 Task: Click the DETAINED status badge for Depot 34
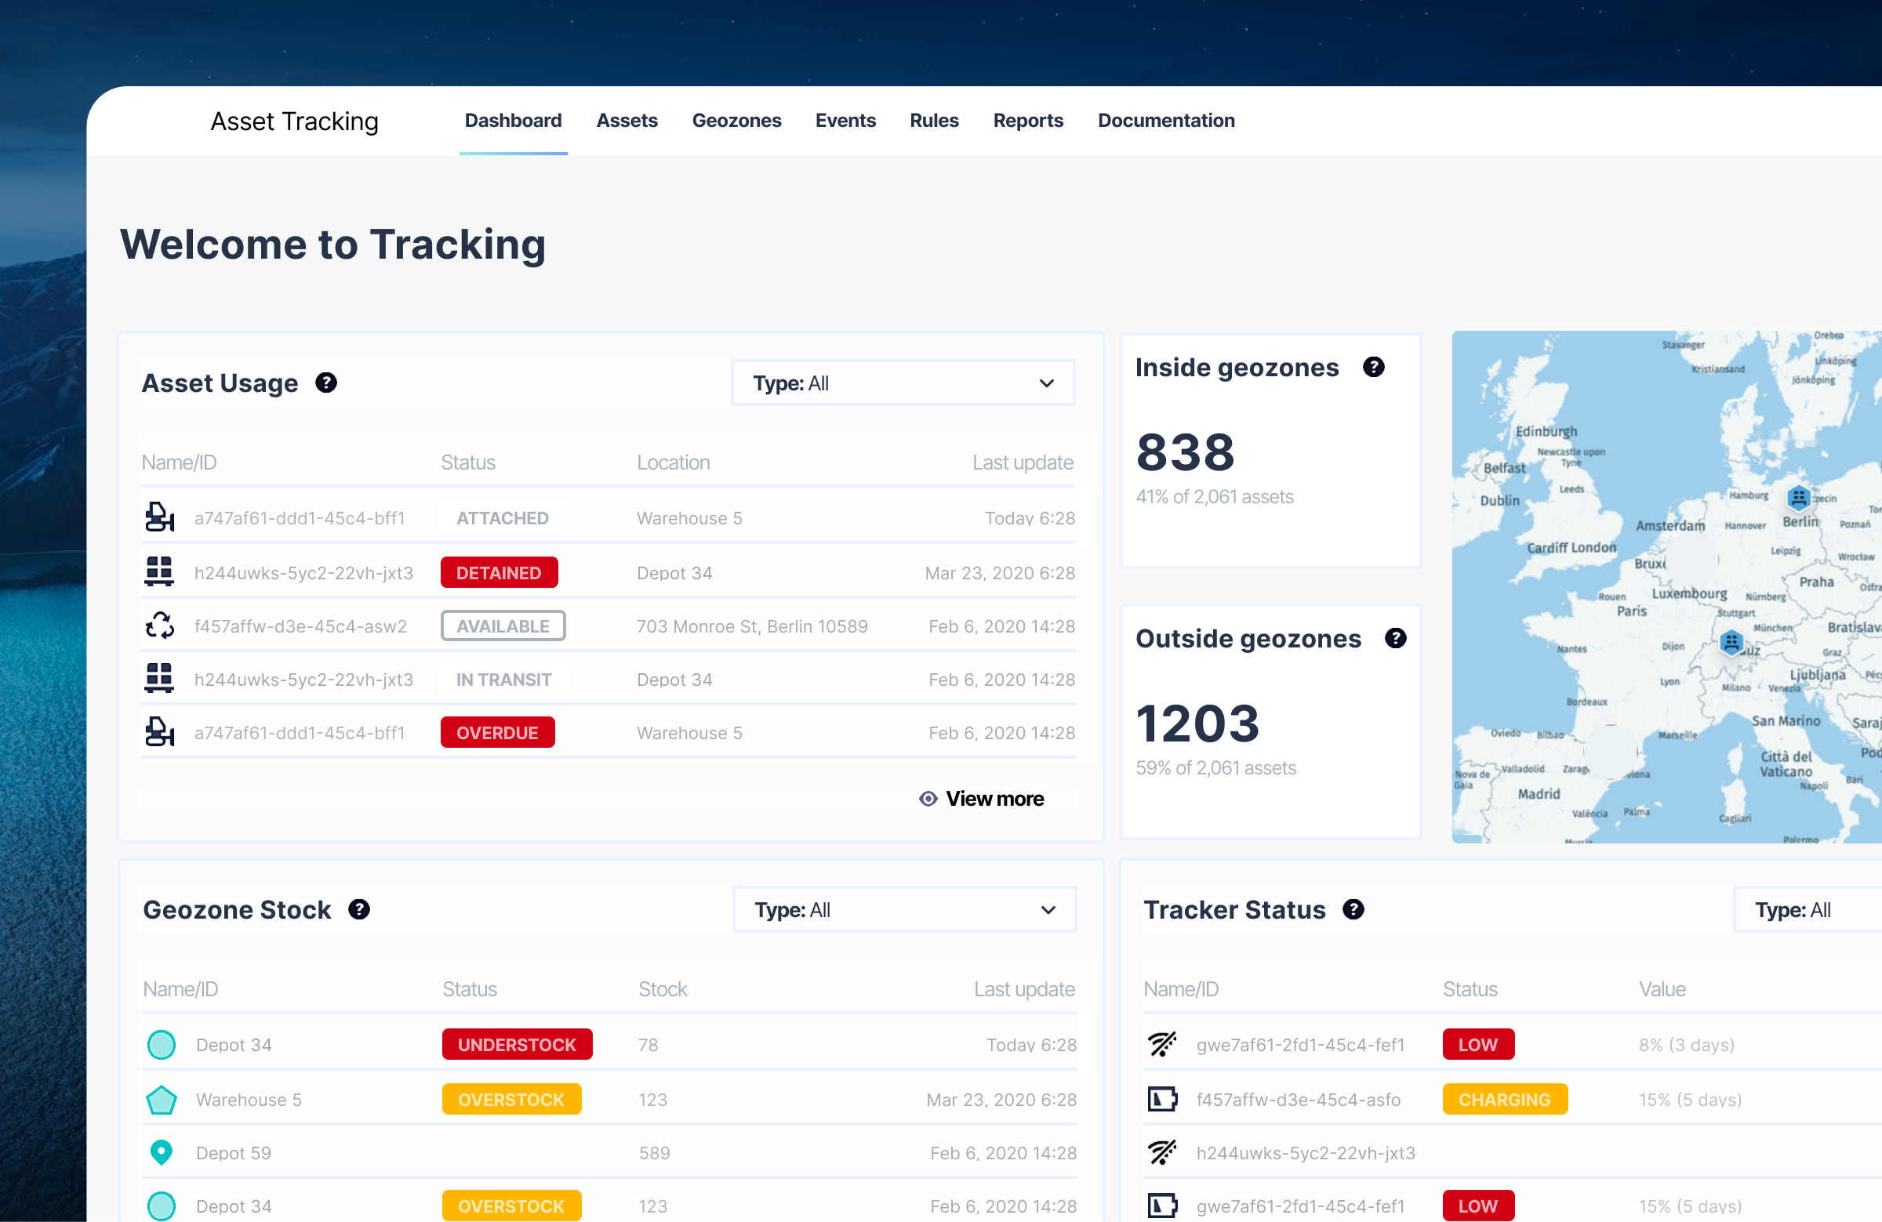pos(499,571)
